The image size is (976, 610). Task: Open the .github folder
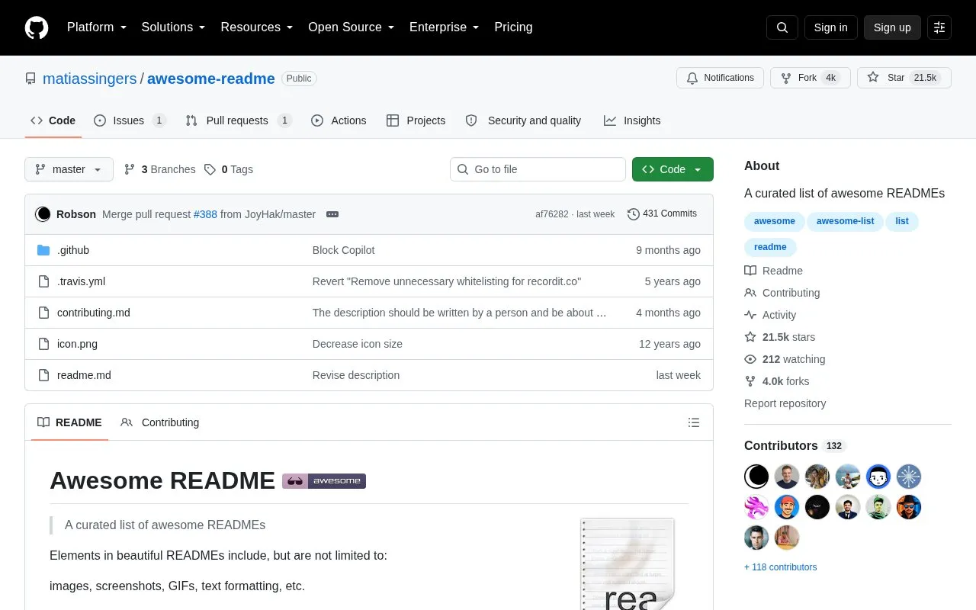(x=73, y=250)
